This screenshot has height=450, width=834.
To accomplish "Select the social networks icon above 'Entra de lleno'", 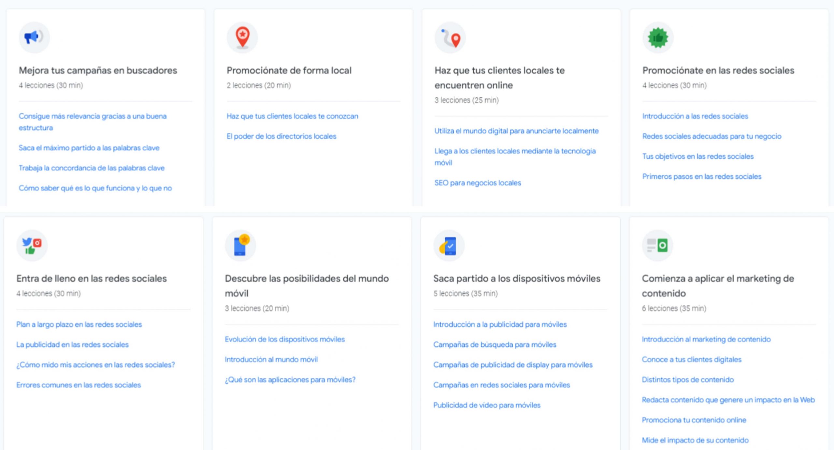I will [32, 245].
